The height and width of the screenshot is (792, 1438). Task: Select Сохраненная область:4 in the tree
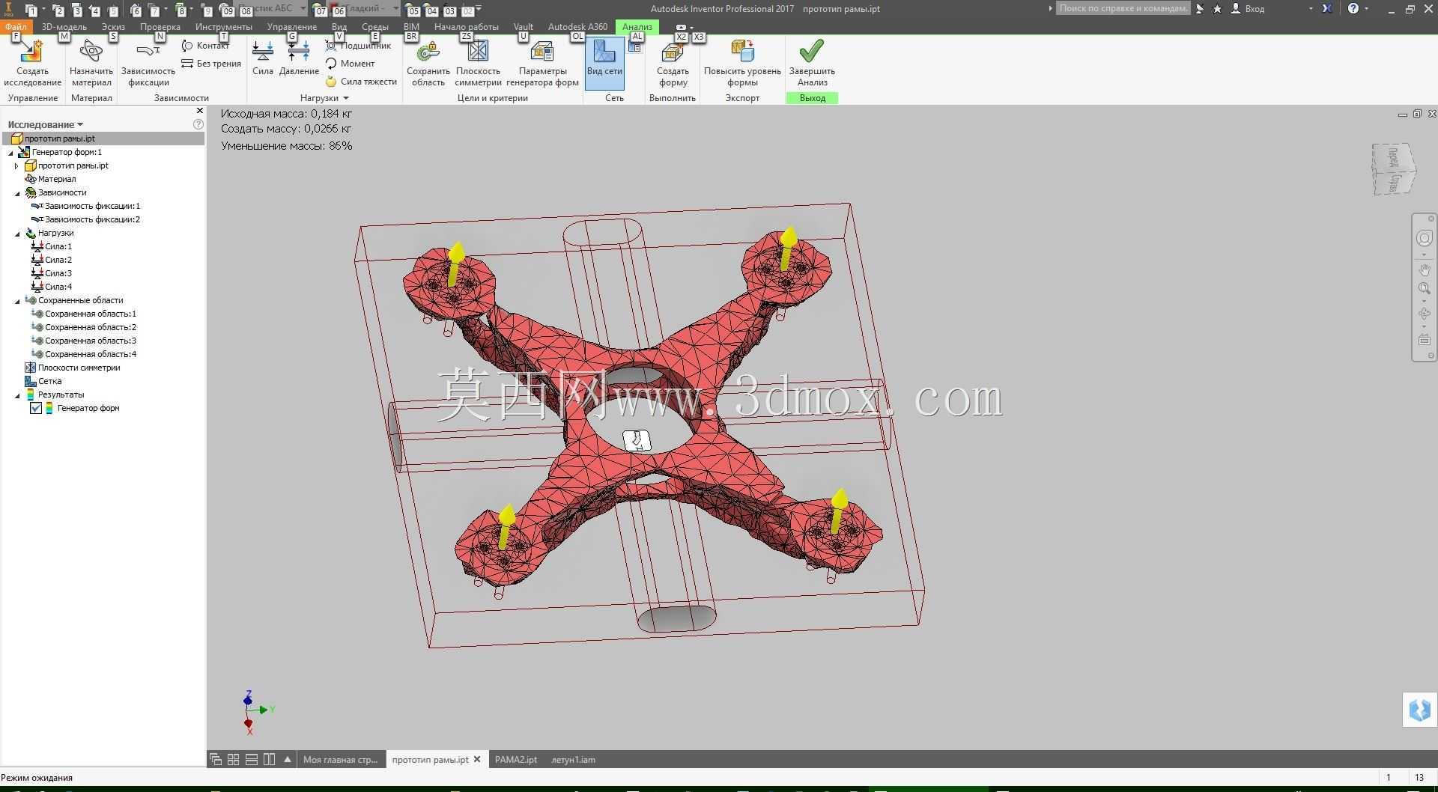pos(91,354)
